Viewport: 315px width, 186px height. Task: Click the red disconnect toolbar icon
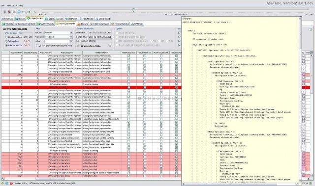coord(9,12)
